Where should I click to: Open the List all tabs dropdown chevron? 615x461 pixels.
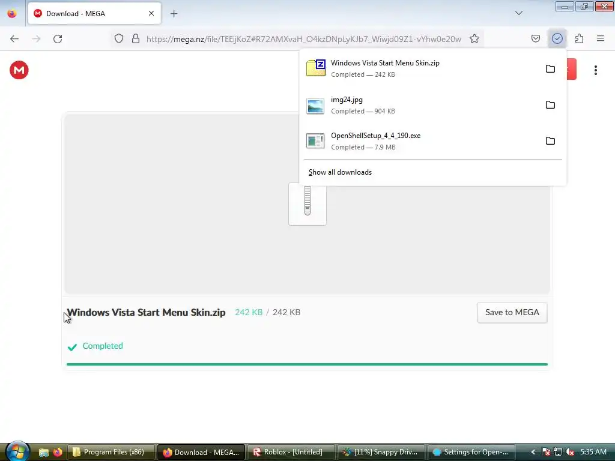tap(519, 13)
